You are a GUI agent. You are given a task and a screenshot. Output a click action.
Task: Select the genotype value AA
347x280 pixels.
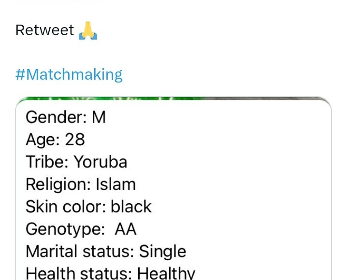126,229
